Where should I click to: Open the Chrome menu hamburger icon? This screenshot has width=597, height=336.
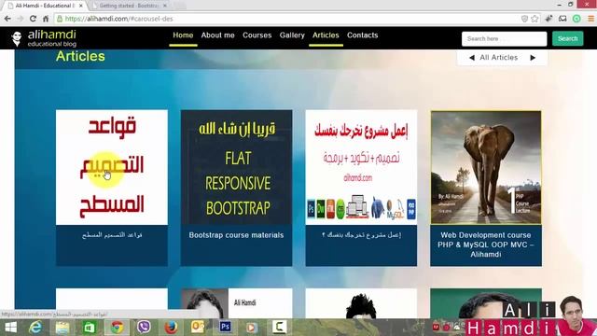coord(590,19)
